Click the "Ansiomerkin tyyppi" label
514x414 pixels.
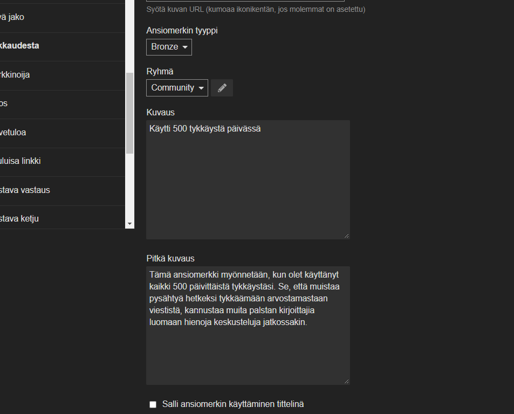(182, 31)
